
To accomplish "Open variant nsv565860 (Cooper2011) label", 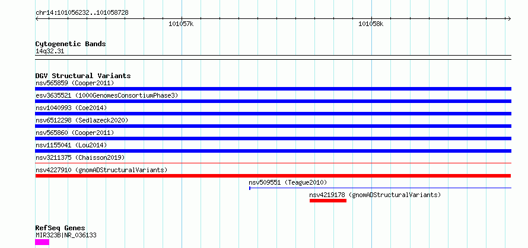I will pos(75,133).
